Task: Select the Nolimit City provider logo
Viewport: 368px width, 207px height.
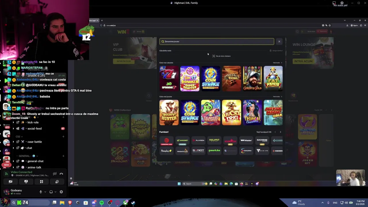Action: 214,141
